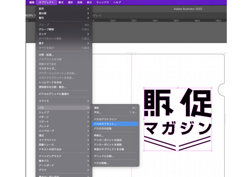Screen dimensions: 252x177
Task: Click グループ解除 (Ungroup) menu item
Action: 46,29
